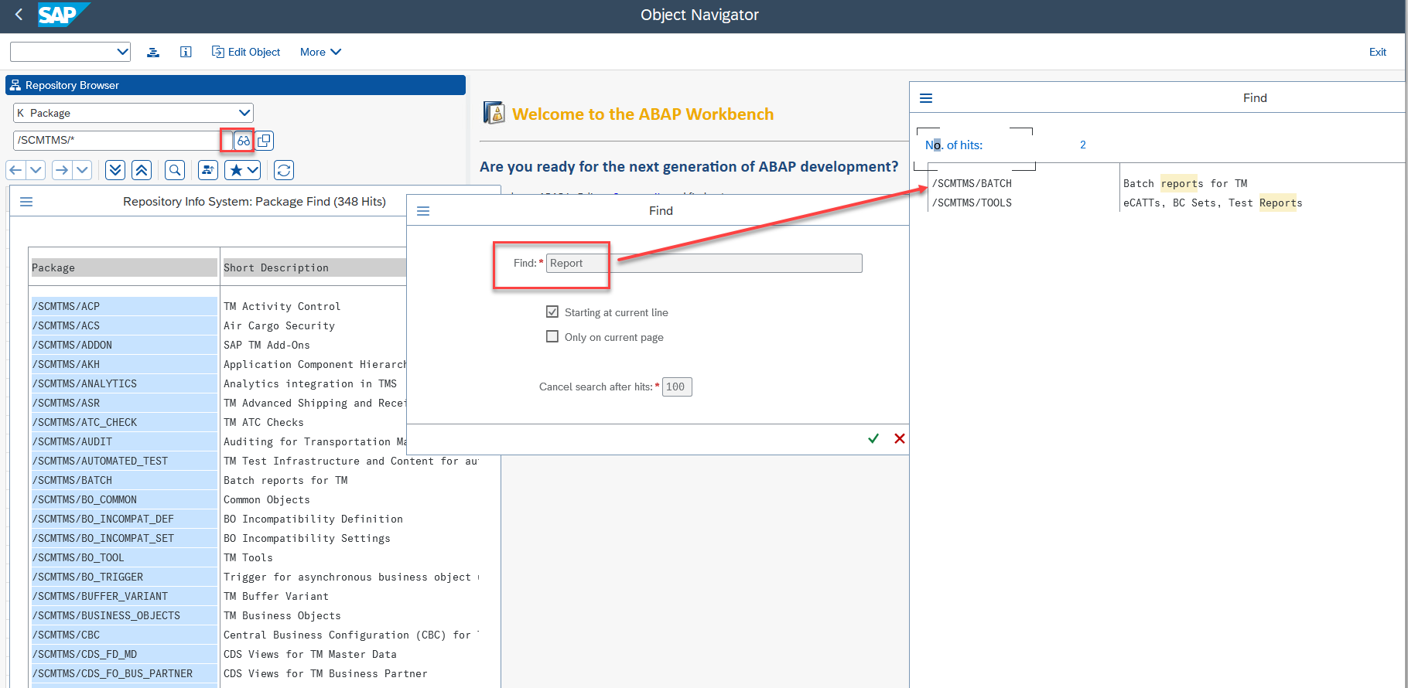Select /SCMTMS/BUFFER_VARIANT in the package list

124,596
